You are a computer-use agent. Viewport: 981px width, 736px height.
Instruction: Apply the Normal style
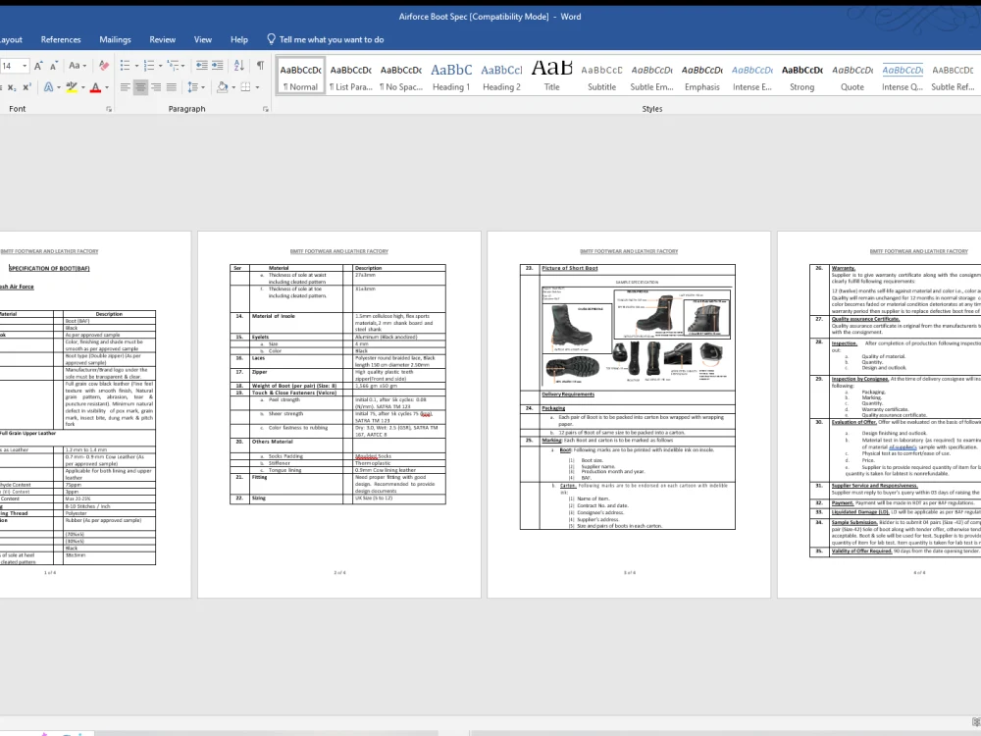(301, 77)
